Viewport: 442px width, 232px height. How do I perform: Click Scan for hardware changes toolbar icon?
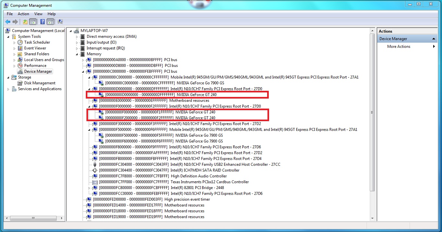coord(60,22)
